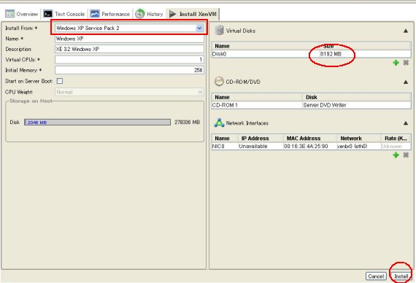Add a virtual disk with green plus
The image size is (416, 283).
(x=396, y=63)
